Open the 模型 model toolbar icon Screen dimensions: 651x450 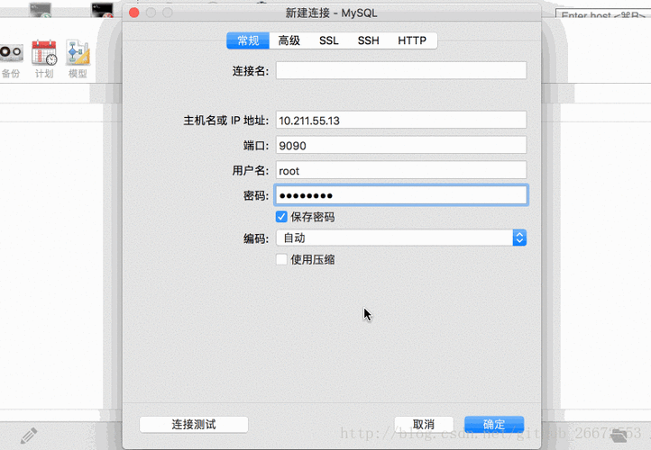(x=78, y=53)
